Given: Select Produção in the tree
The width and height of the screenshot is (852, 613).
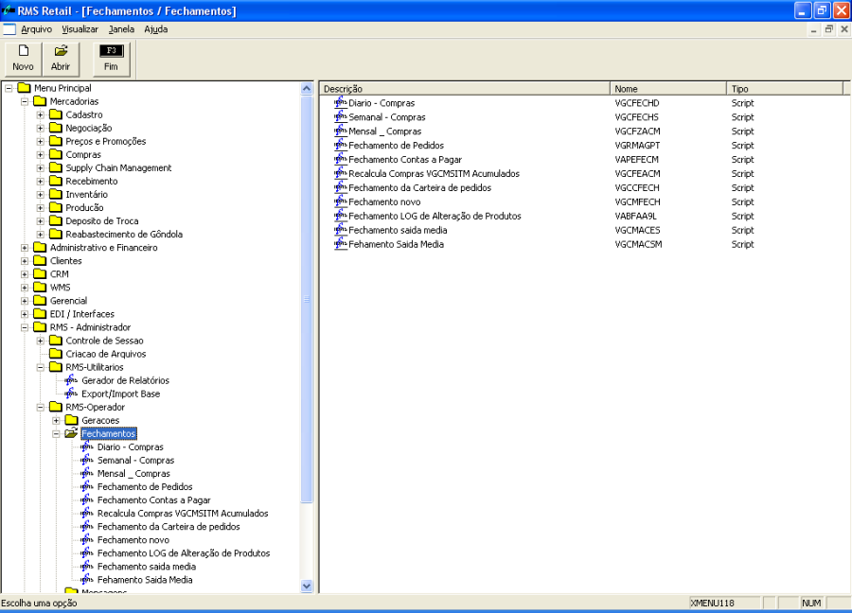Looking at the screenshot, I should pos(84,207).
